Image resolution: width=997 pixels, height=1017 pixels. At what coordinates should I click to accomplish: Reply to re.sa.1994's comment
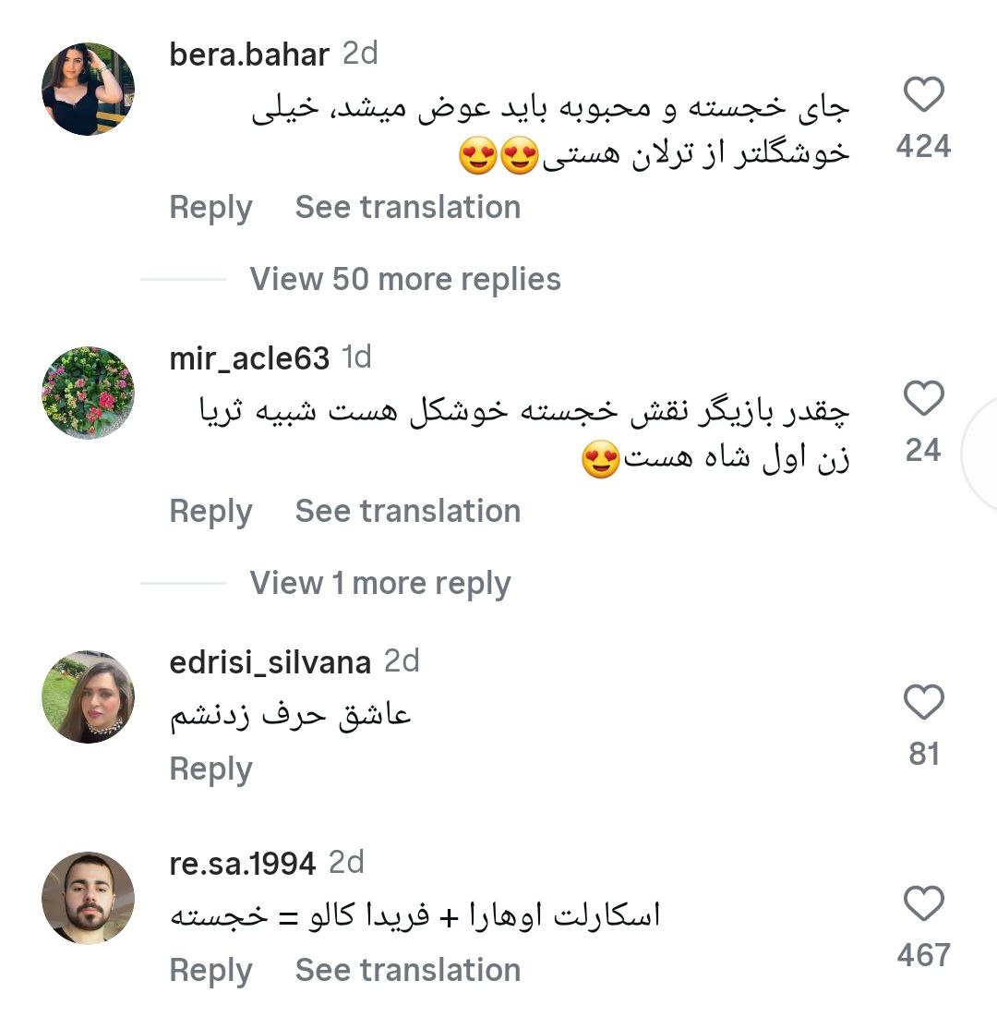[210, 971]
